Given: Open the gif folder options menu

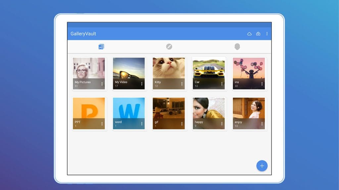Looking at the screenshot, I should pos(182,124).
